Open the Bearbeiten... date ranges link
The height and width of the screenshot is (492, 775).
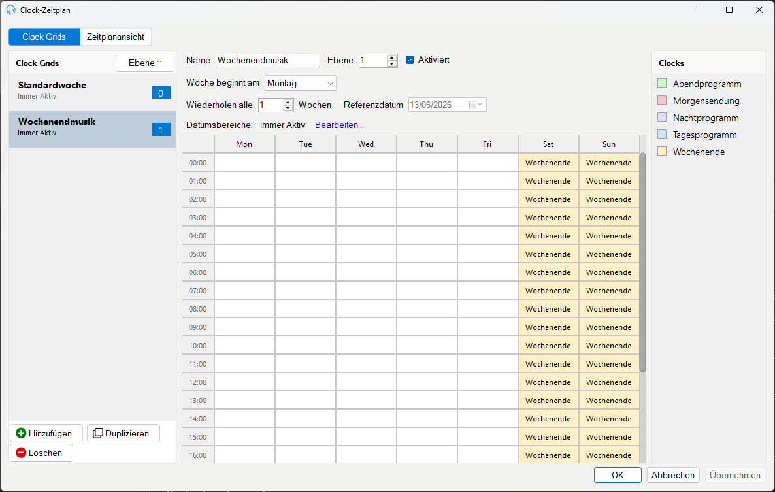(x=339, y=125)
